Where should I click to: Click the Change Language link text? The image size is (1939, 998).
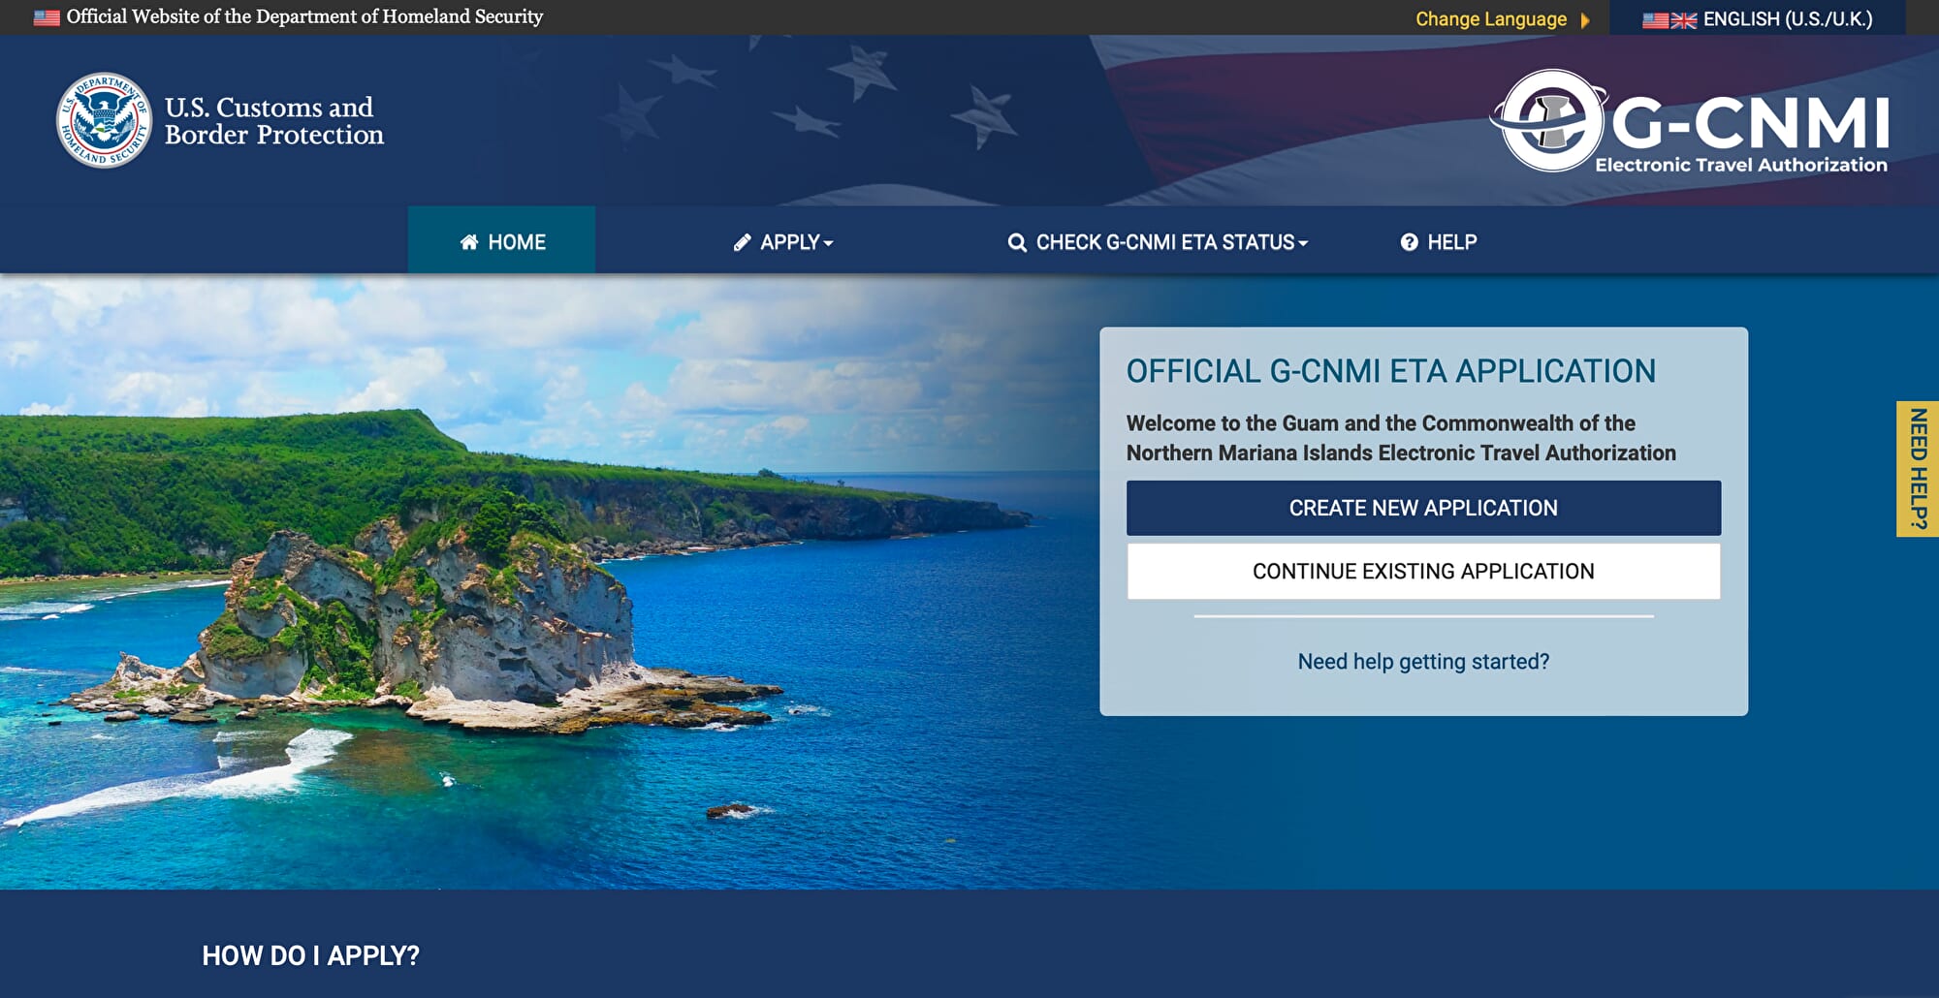1490,19
